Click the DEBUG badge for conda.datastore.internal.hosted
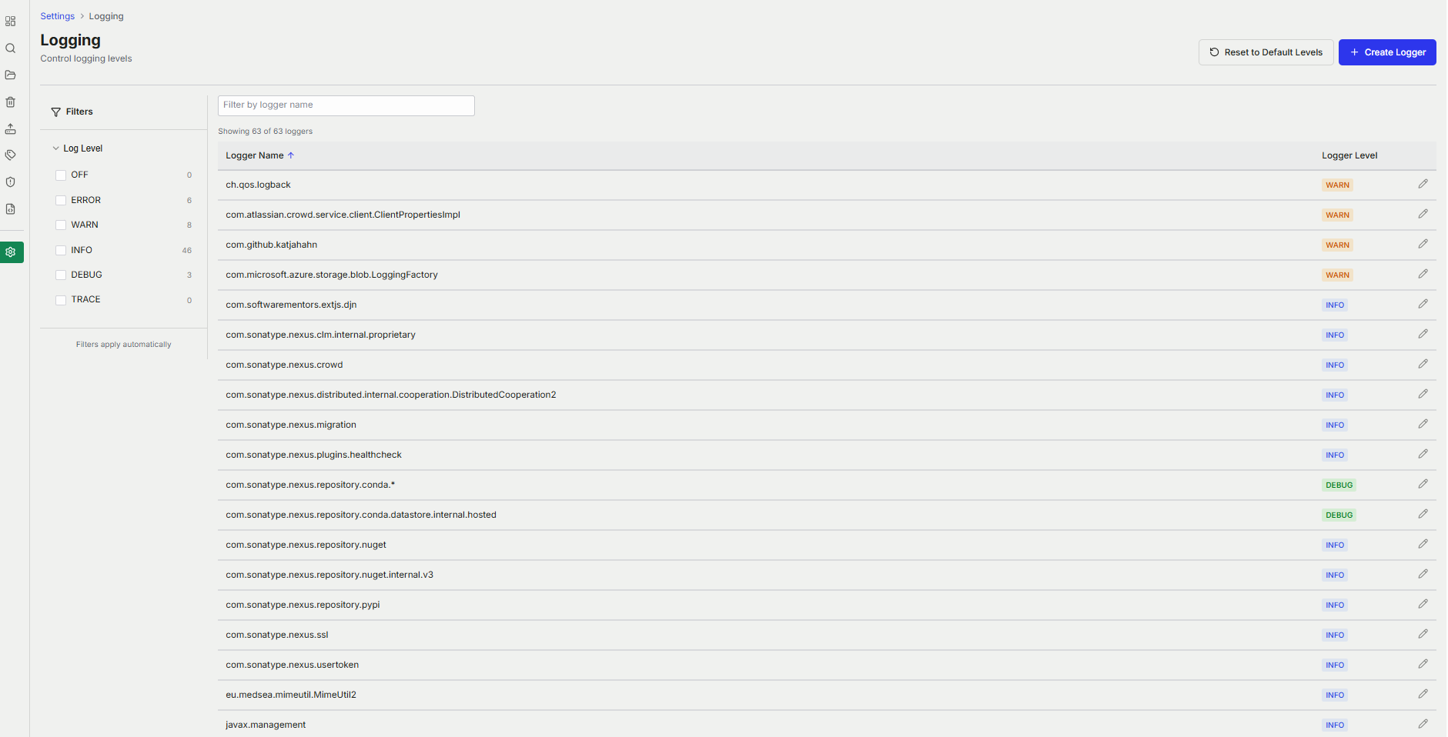Screen dimensions: 1448x737 pyautogui.click(x=1339, y=515)
